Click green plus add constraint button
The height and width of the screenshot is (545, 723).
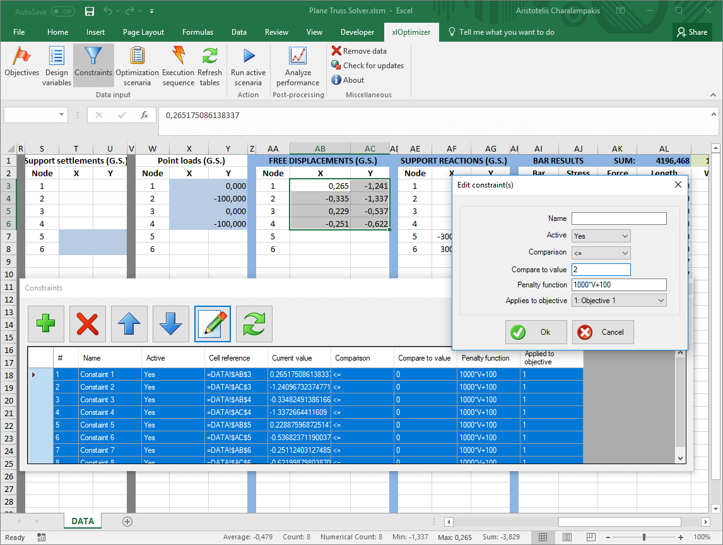click(45, 324)
